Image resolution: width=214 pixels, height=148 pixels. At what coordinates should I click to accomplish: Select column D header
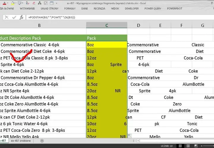(139, 25)
